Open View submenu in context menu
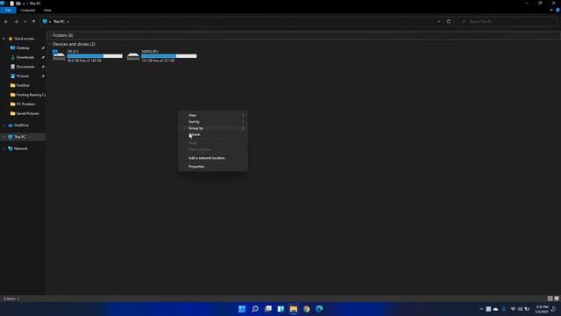Screen dimensions: 561x316 click(x=213, y=115)
